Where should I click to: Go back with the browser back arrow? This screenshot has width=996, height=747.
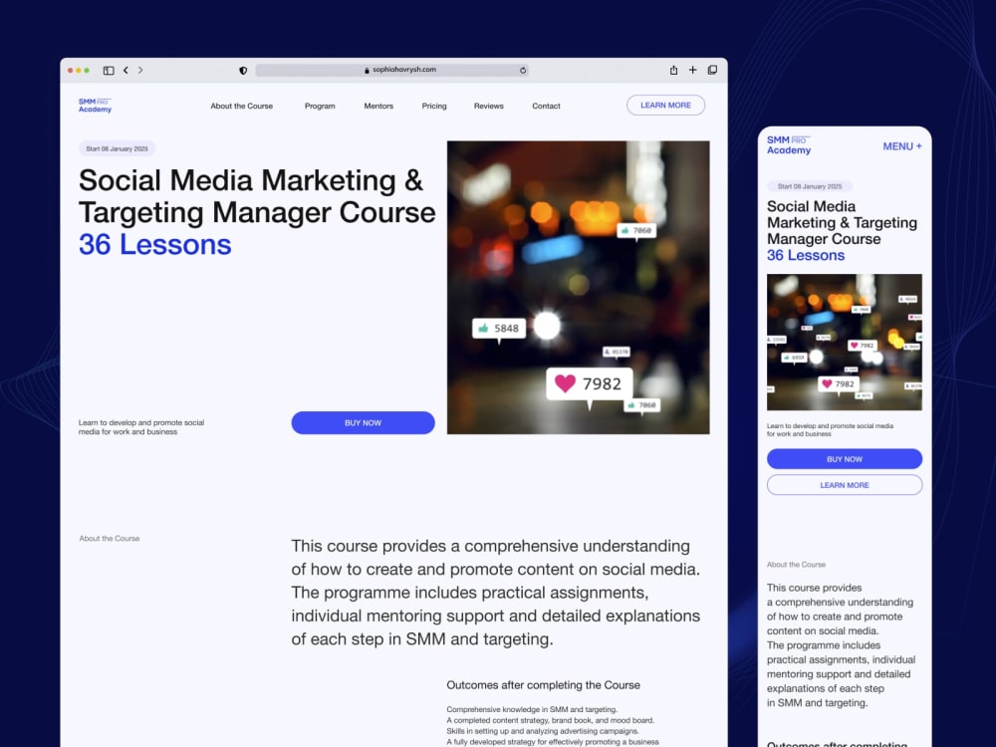(125, 71)
